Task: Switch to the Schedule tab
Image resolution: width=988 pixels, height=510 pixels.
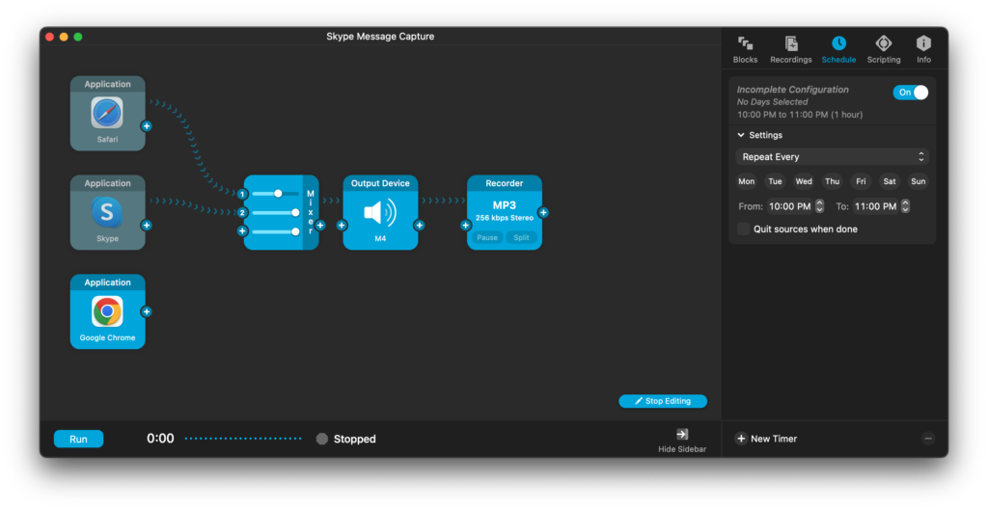Action: coord(838,50)
